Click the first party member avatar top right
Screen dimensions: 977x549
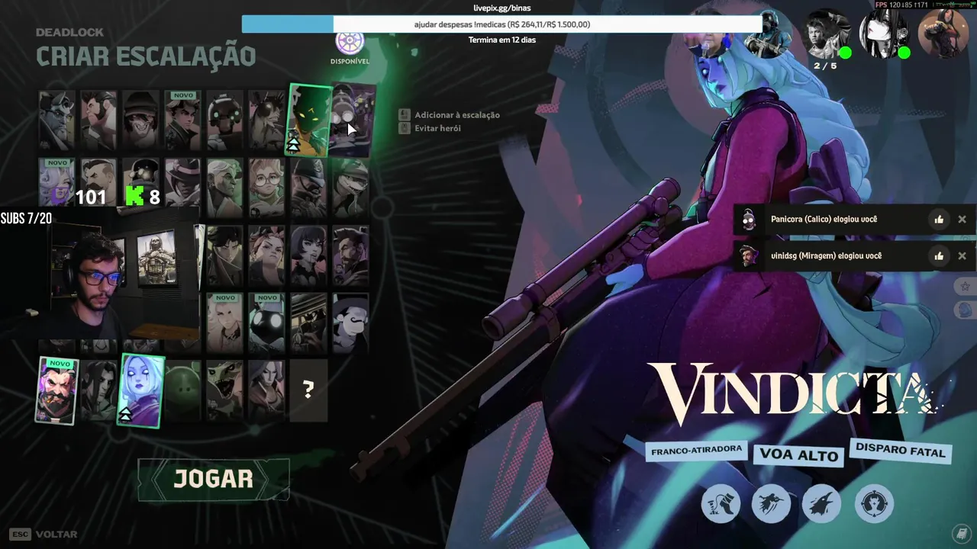pyautogui.click(x=769, y=34)
